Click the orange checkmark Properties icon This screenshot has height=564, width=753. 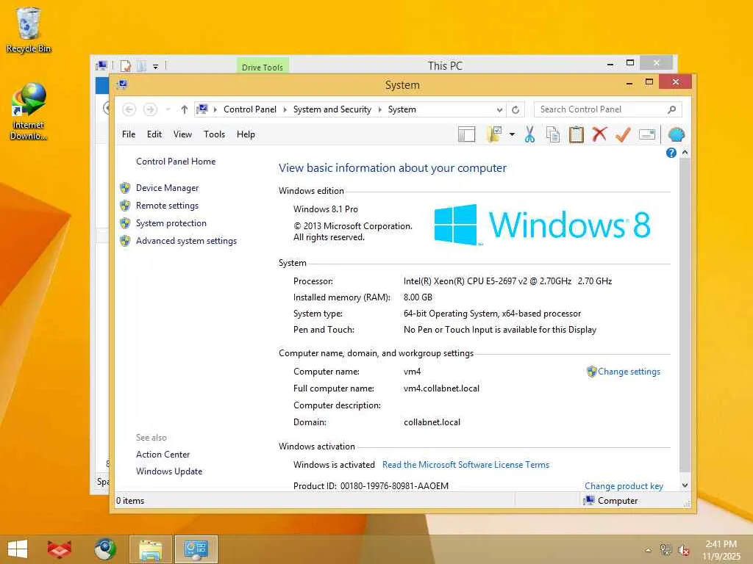point(623,134)
